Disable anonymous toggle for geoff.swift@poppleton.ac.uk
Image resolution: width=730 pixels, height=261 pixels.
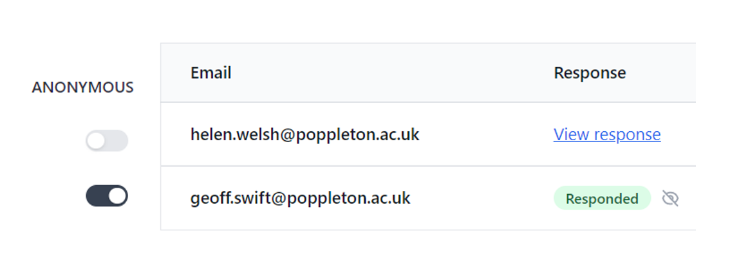click(x=107, y=196)
